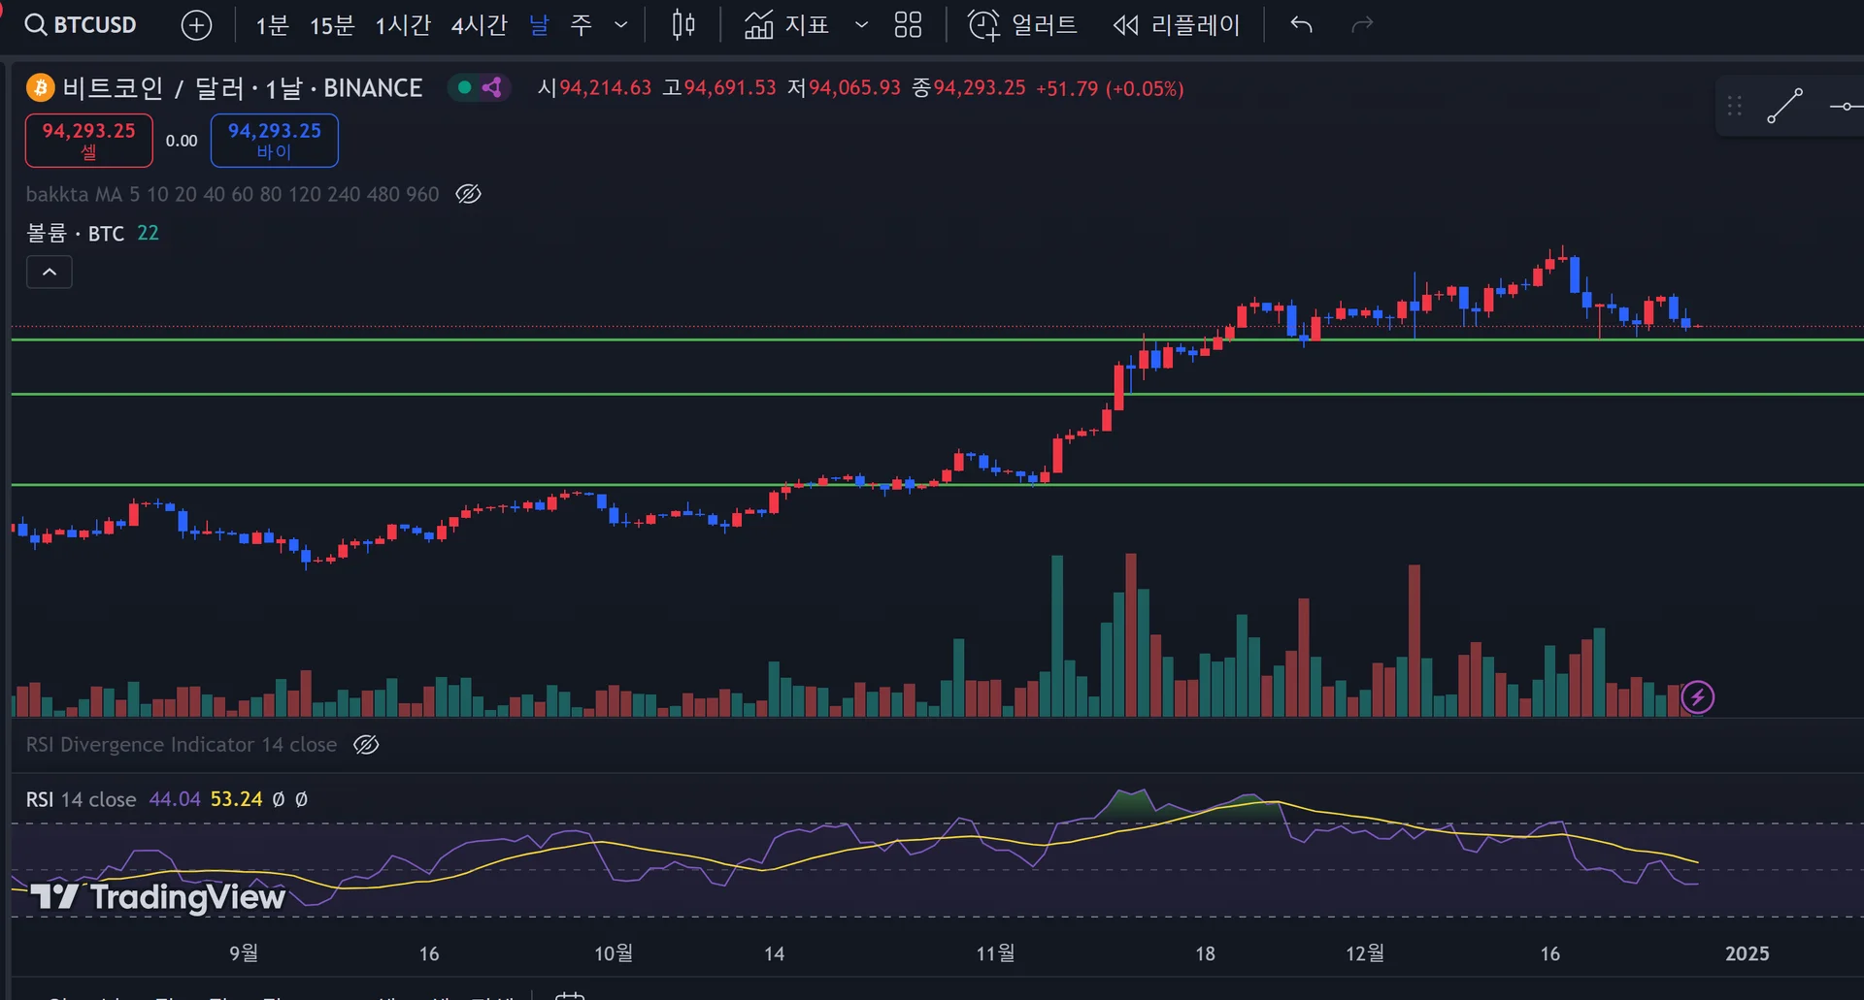Image resolution: width=1864 pixels, height=1000 pixels.
Task: Click the purple node icon beside status dot
Action: [493, 88]
